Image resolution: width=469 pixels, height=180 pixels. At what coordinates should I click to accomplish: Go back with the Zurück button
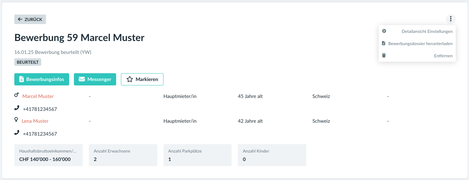30,19
